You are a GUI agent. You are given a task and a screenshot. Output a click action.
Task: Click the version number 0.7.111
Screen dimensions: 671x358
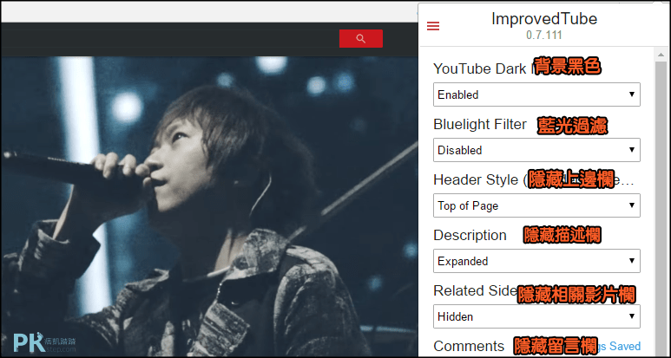(544, 35)
